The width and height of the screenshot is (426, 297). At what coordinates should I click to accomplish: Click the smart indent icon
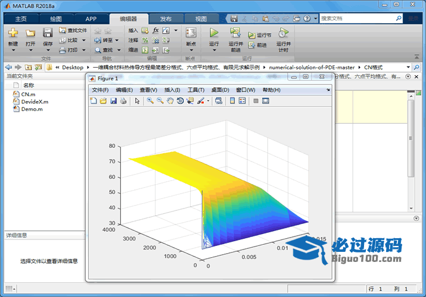point(145,50)
